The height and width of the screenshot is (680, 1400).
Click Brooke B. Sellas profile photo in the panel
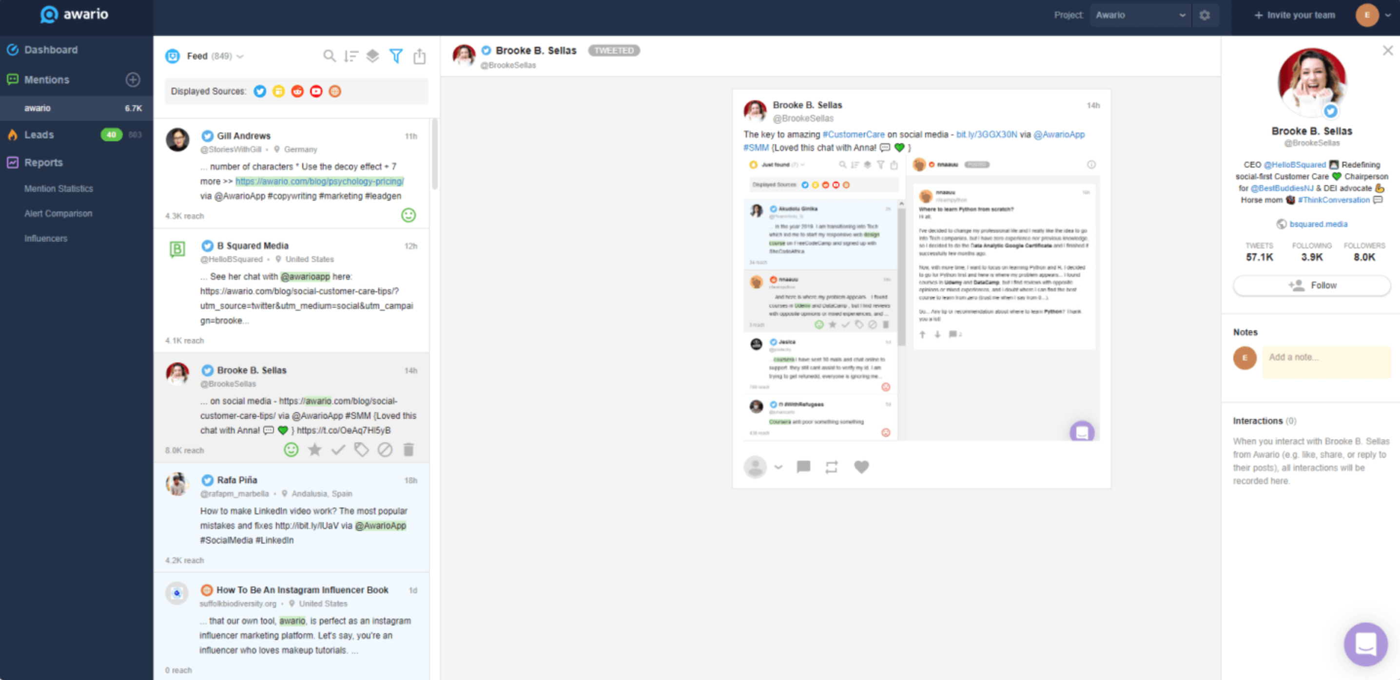coord(1312,82)
